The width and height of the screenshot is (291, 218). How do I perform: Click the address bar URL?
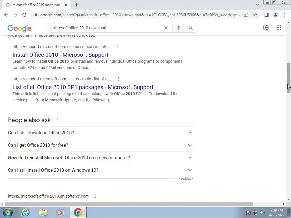[140, 15]
